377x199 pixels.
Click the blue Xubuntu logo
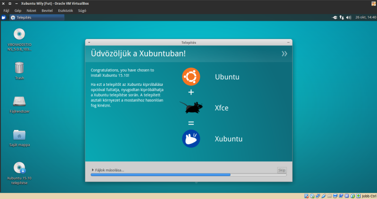[x=191, y=139]
